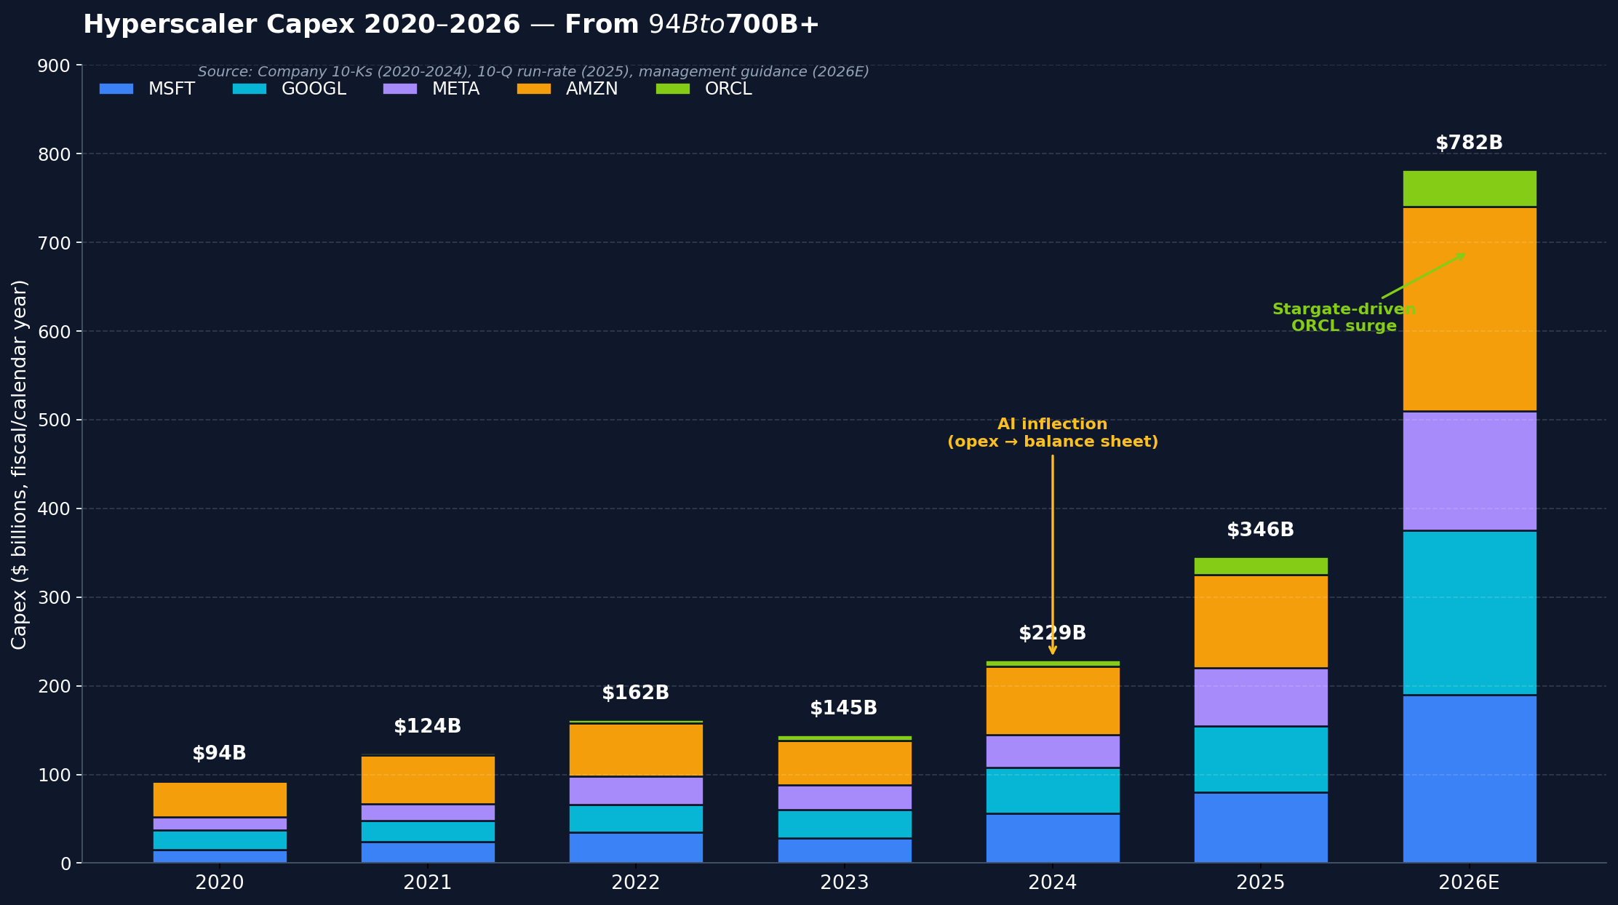Click the Capex y-axis title
This screenshot has width=1618, height=905.
pos(20,464)
